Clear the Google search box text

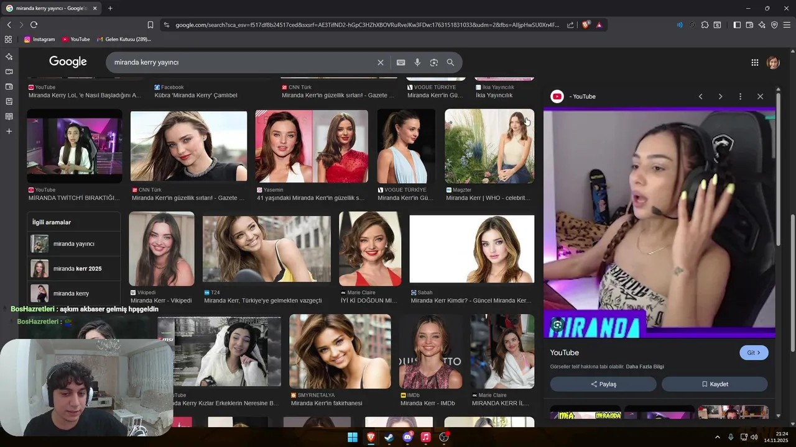point(381,62)
